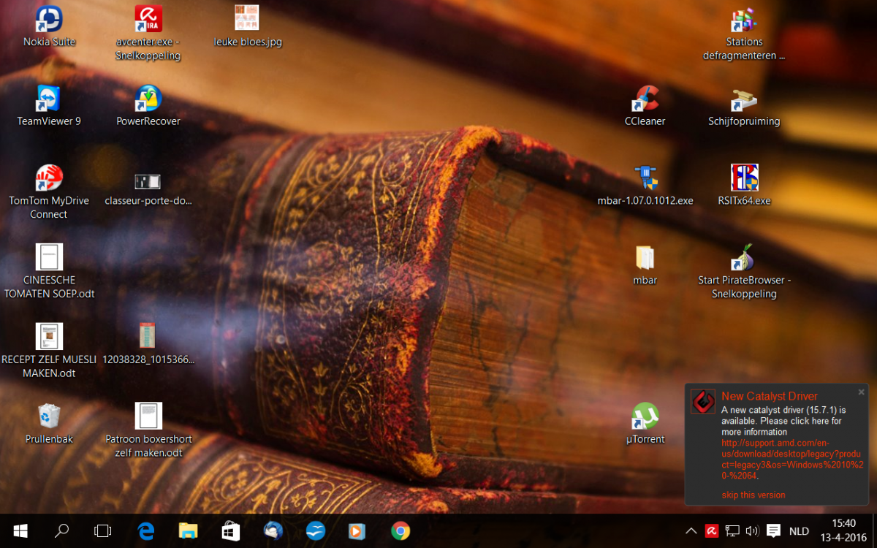The image size is (877, 548).
Task: Open taskbar search magnifier
Action: coord(62,530)
